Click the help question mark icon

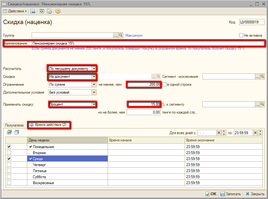pos(58,11)
